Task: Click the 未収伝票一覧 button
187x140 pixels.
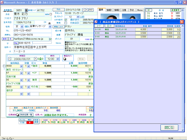Action: pyautogui.click(x=26, y=115)
